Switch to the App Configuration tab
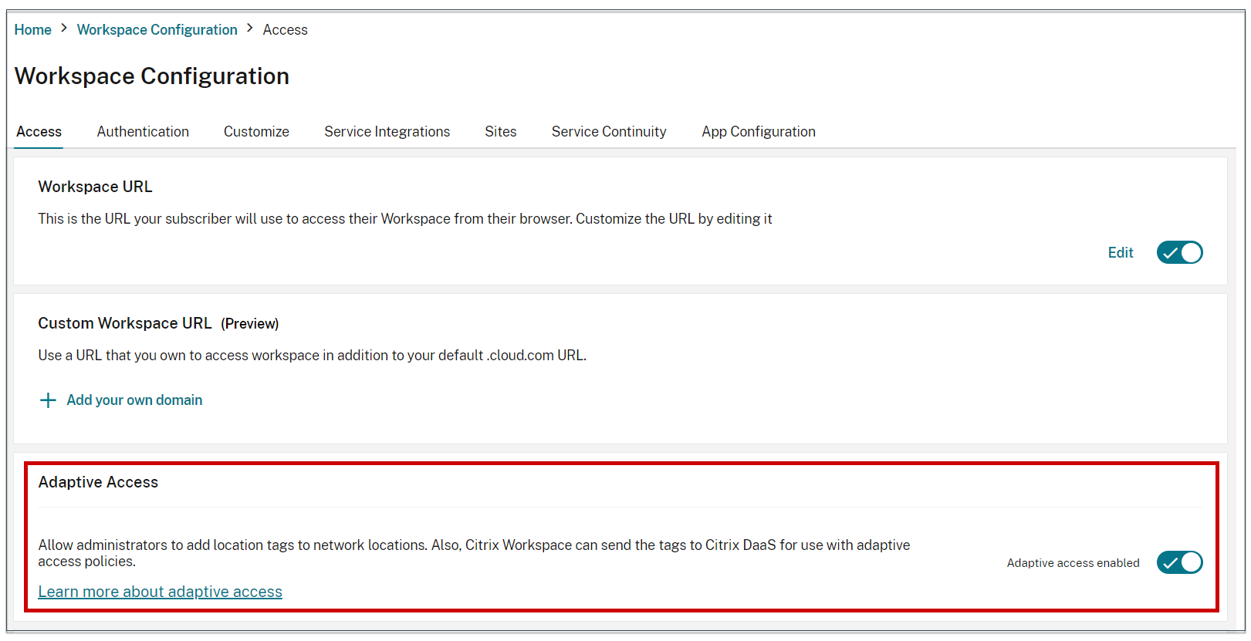The image size is (1251, 641). 758,132
